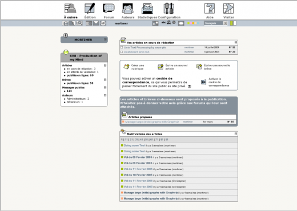Collapse the Articles stats in sidebar
The width and height of the screenshot is (297, 211).
[105, 65]
